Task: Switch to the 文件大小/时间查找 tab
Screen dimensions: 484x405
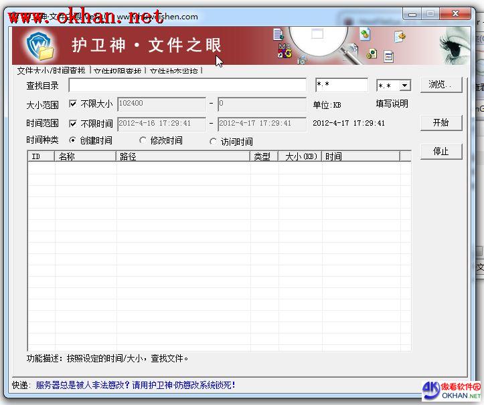Action: 51,70
